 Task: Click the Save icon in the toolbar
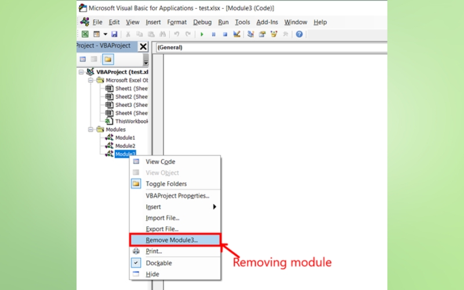pos(114,34)
